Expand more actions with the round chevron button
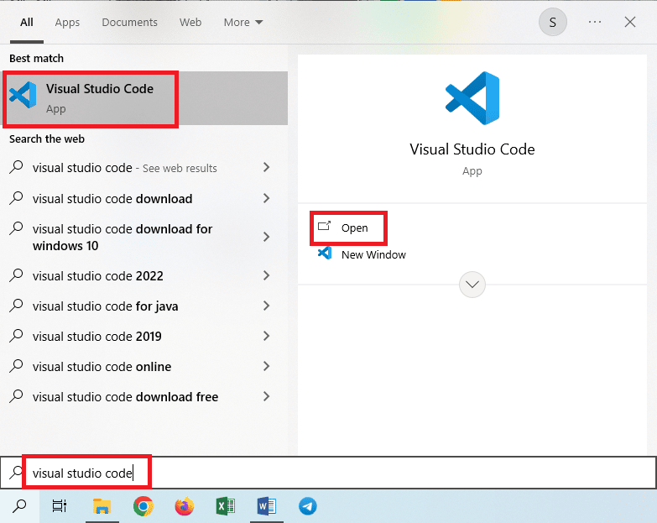 pos(472,285)
